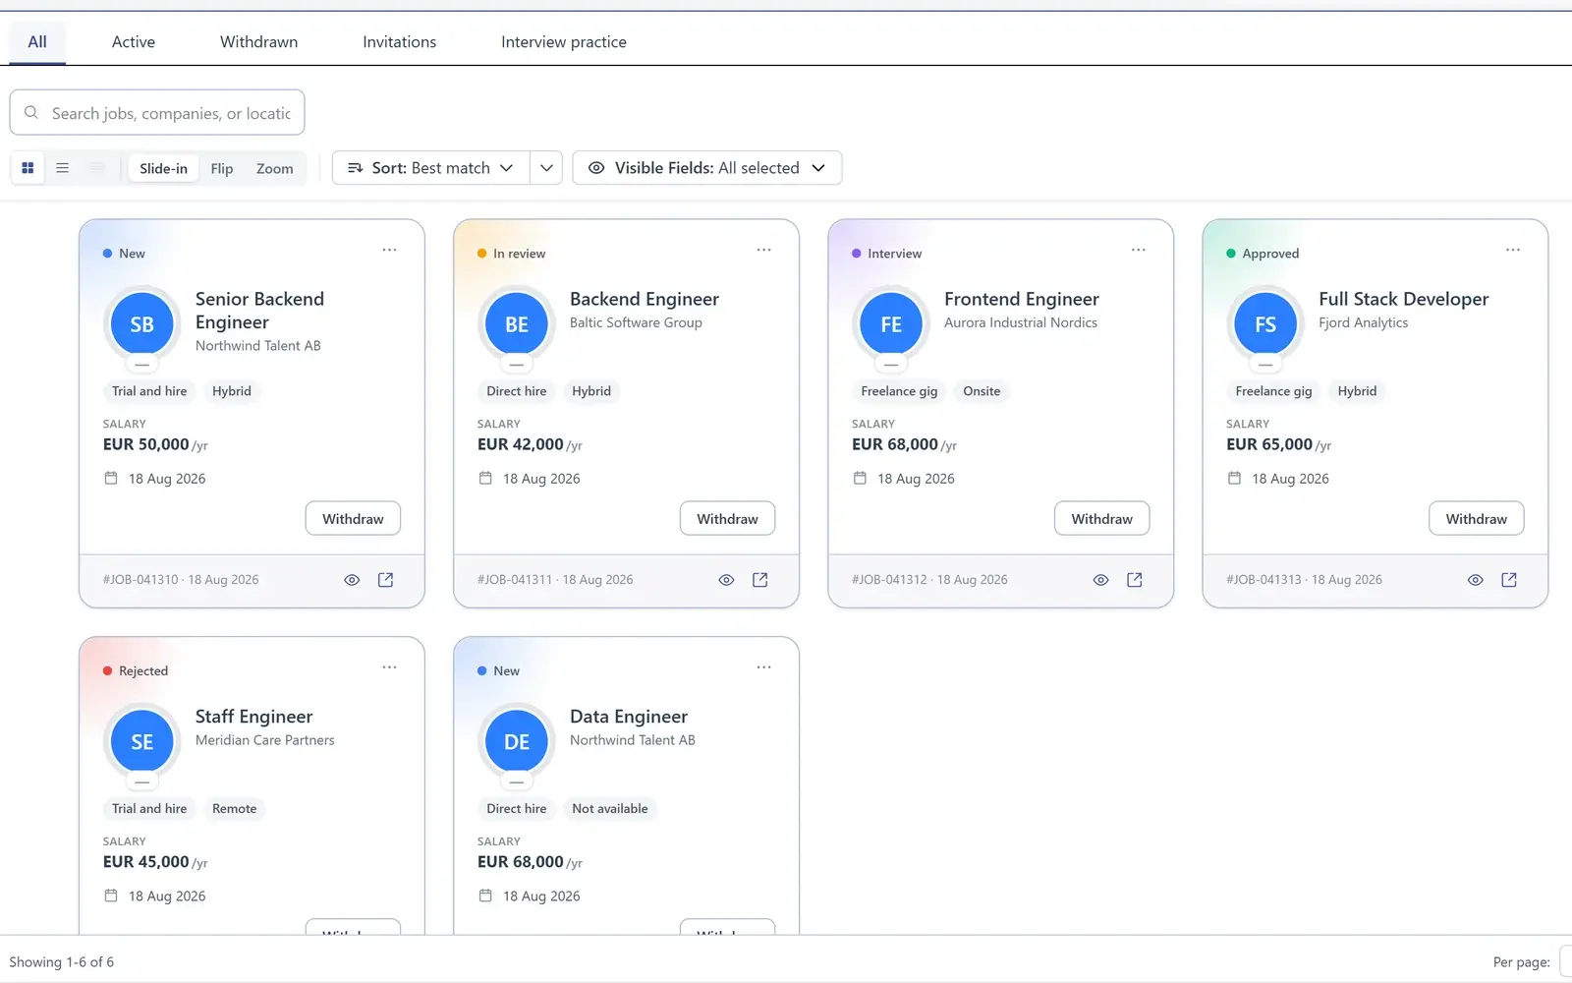
Task: Open external link for Frontend Engineer card
Action: (x=1134, y=580)
